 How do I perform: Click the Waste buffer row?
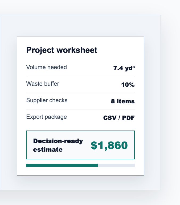80,85
